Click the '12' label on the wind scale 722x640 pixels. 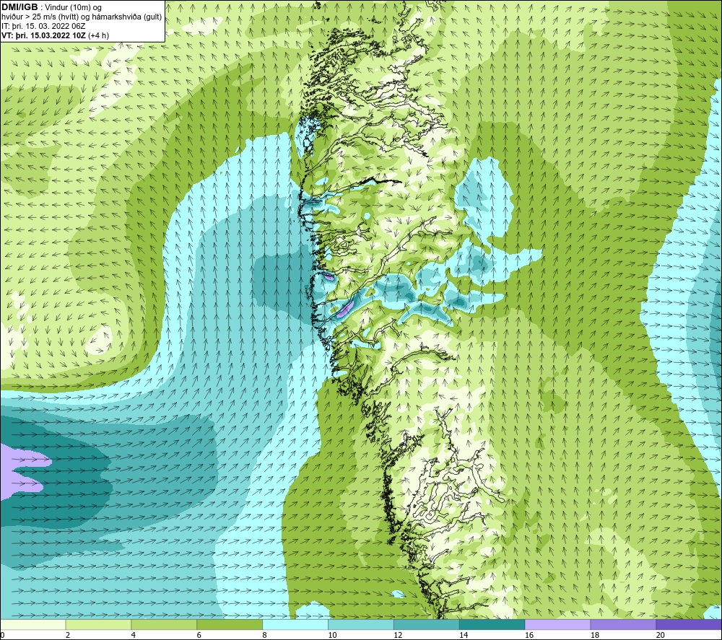[x=398, y=635]
